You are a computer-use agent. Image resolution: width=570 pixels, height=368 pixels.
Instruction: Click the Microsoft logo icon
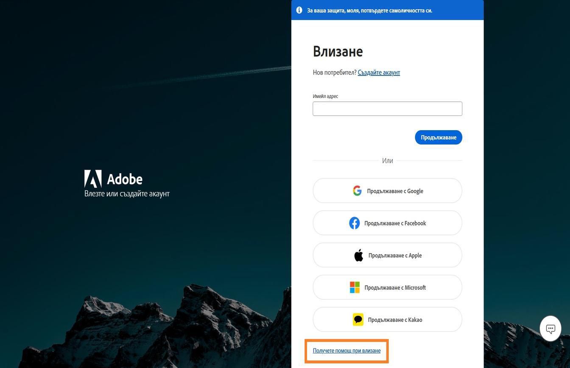click(x=355, y=287)
